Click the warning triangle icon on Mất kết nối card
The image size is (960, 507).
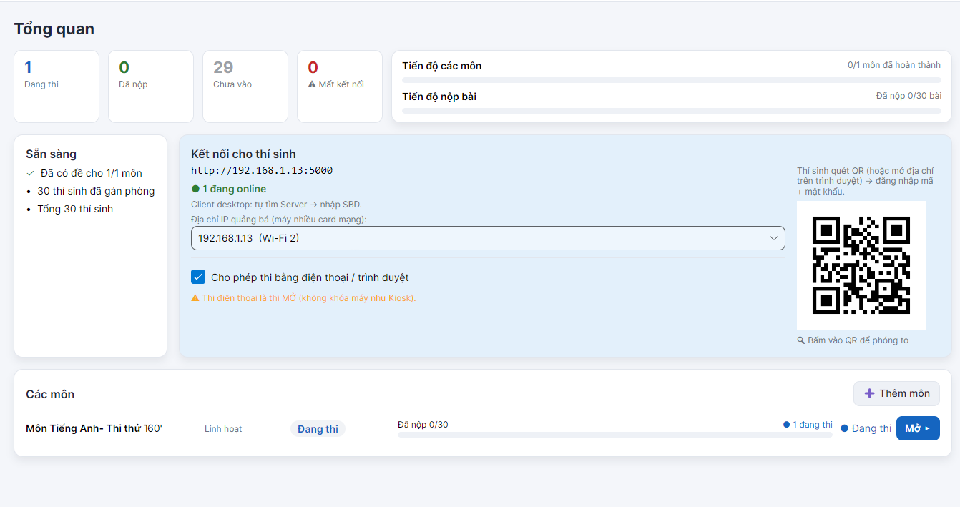pos(312,84)
